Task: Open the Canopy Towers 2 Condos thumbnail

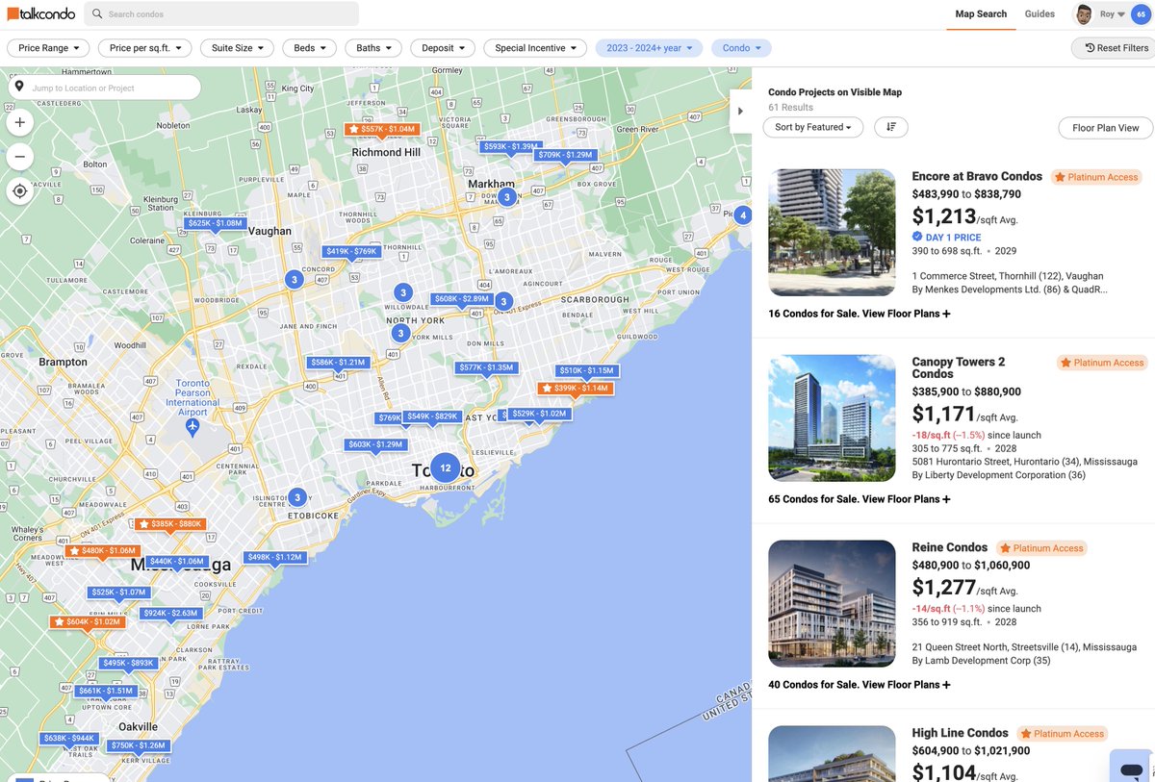Action: (x=832, y=418)
